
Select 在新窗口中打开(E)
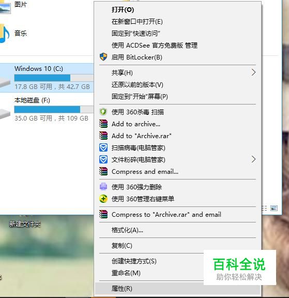point(178,22)
